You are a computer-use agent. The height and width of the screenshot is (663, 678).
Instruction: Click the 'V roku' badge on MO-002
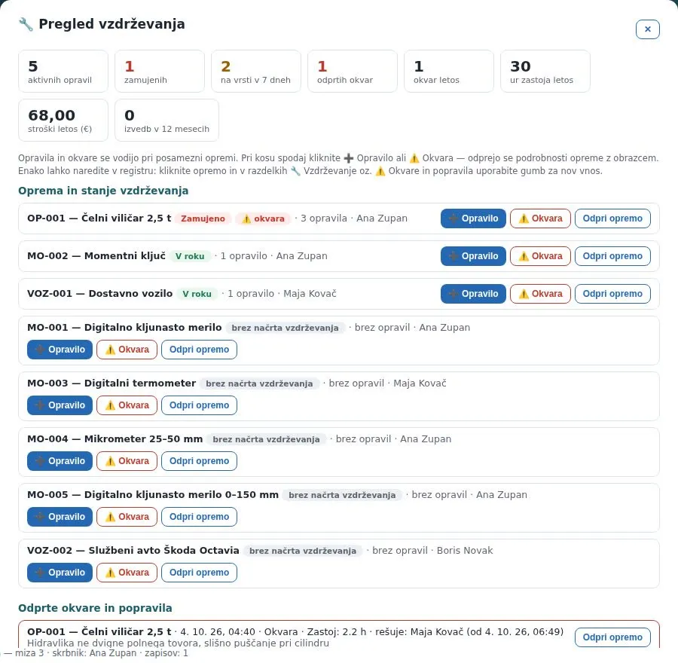[x=189, y=256]
